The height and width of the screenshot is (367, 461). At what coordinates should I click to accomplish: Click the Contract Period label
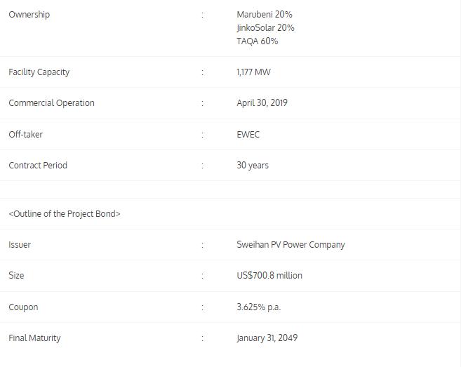tap(38, 166)
